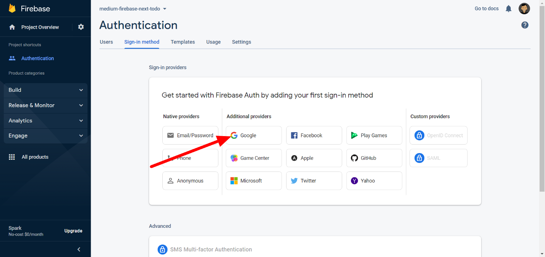Click the page vertical scrollbar
Viewport: 545px width, 257px height.
[541, 97]
